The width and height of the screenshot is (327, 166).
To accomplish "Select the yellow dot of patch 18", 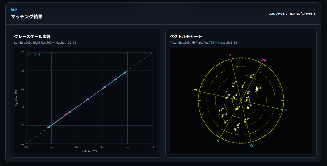I will click(x=251, y=77).
